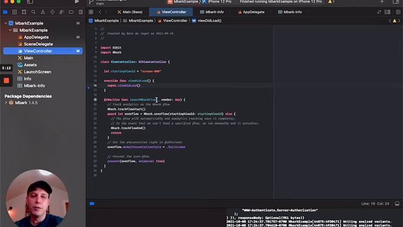This screenshot has height=227, width=403.
Task: Choose the iPhone 12 Pro run destination
Action: click(x=217, y=2)
